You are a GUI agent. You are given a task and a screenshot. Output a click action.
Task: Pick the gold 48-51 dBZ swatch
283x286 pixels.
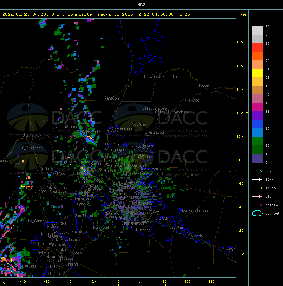pos(257,82)
